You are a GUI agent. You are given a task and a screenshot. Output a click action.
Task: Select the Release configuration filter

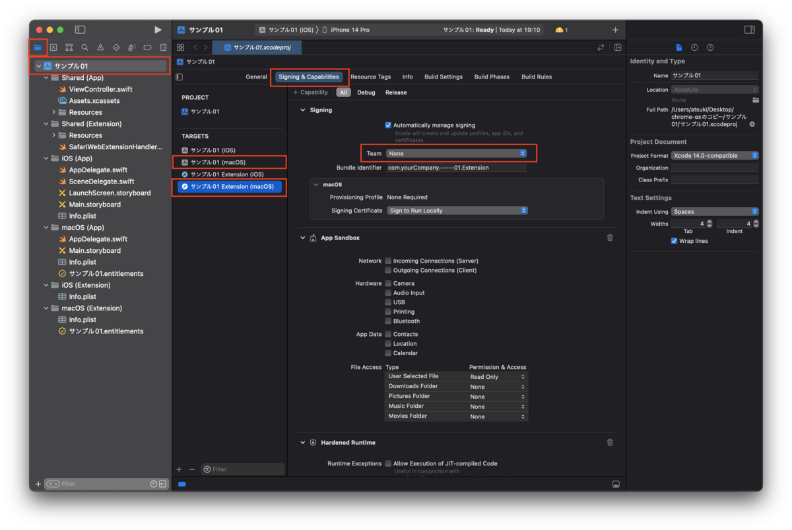(396, 92)
